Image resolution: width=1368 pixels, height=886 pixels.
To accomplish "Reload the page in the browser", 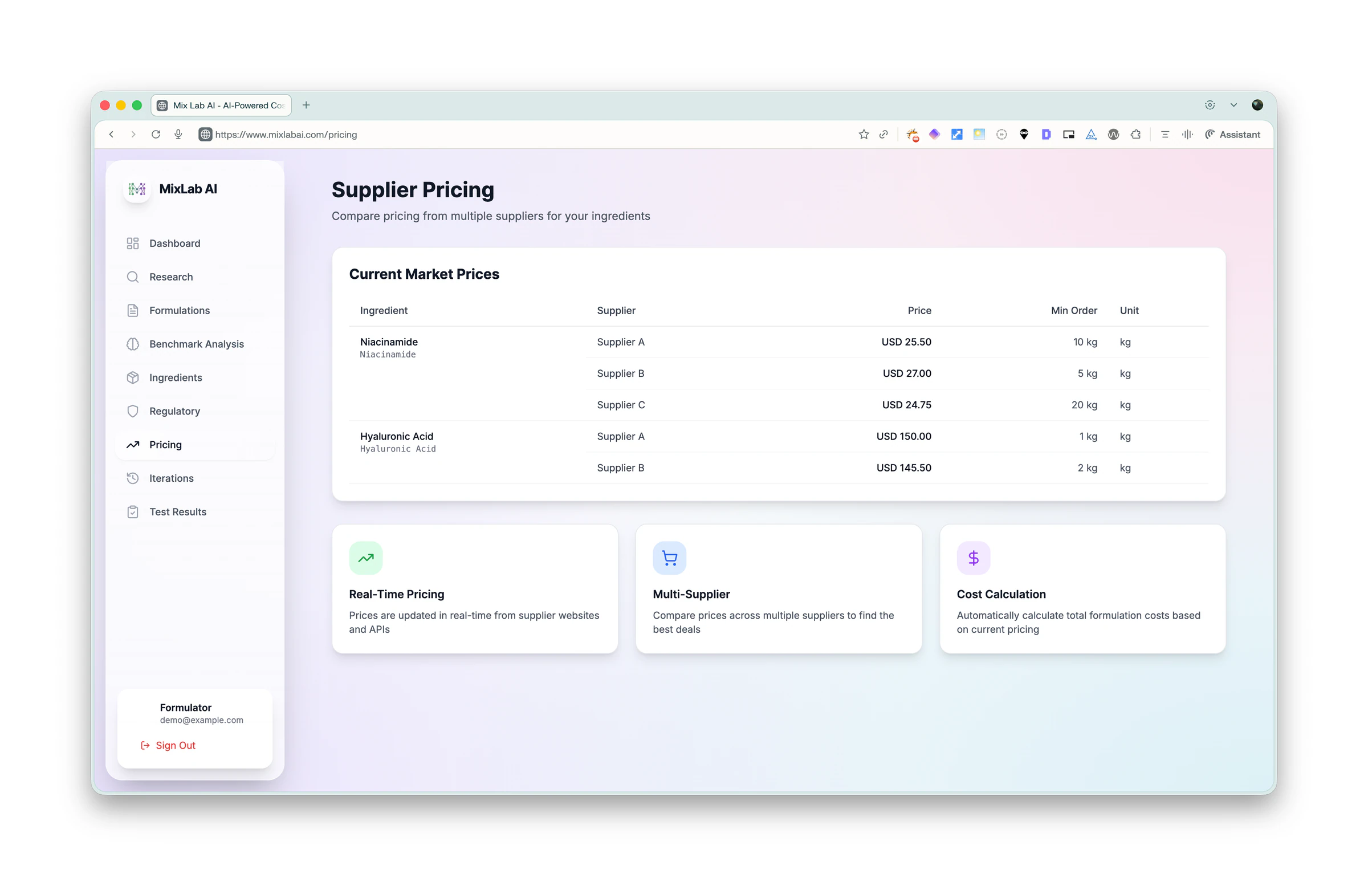I will point(156,135).
